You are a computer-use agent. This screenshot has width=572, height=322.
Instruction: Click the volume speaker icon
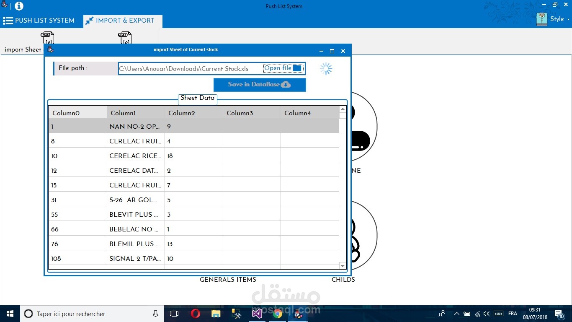click(487, 314)
